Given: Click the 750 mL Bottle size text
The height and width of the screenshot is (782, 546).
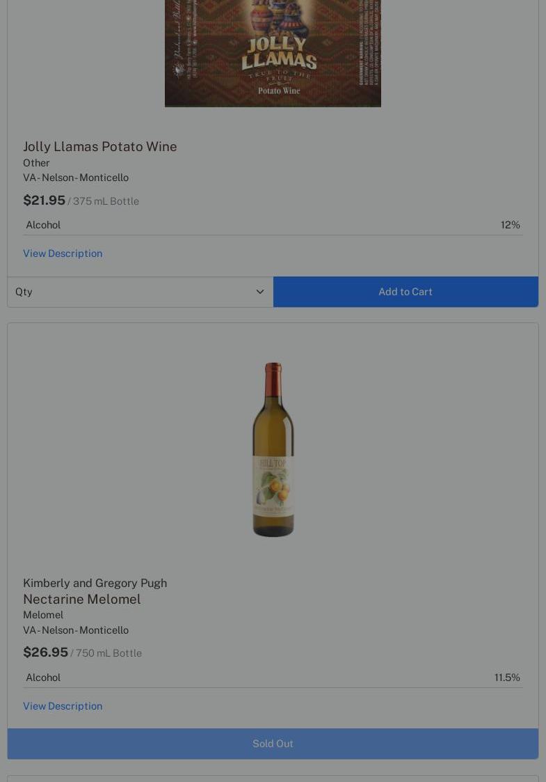Looking at the screenshot, I should [109, 653].
